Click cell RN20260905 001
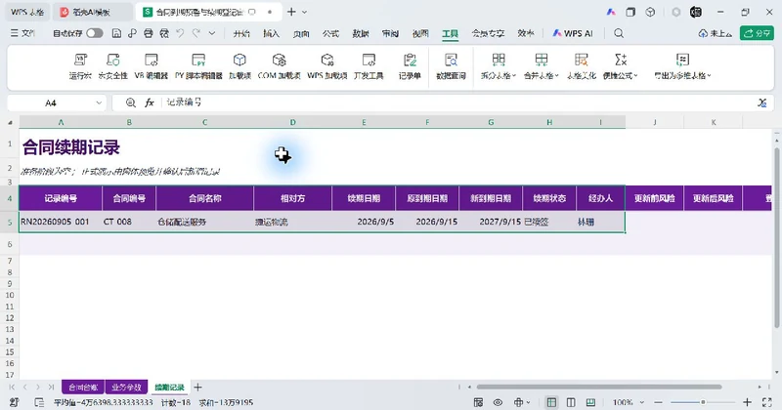 [61, 222]
